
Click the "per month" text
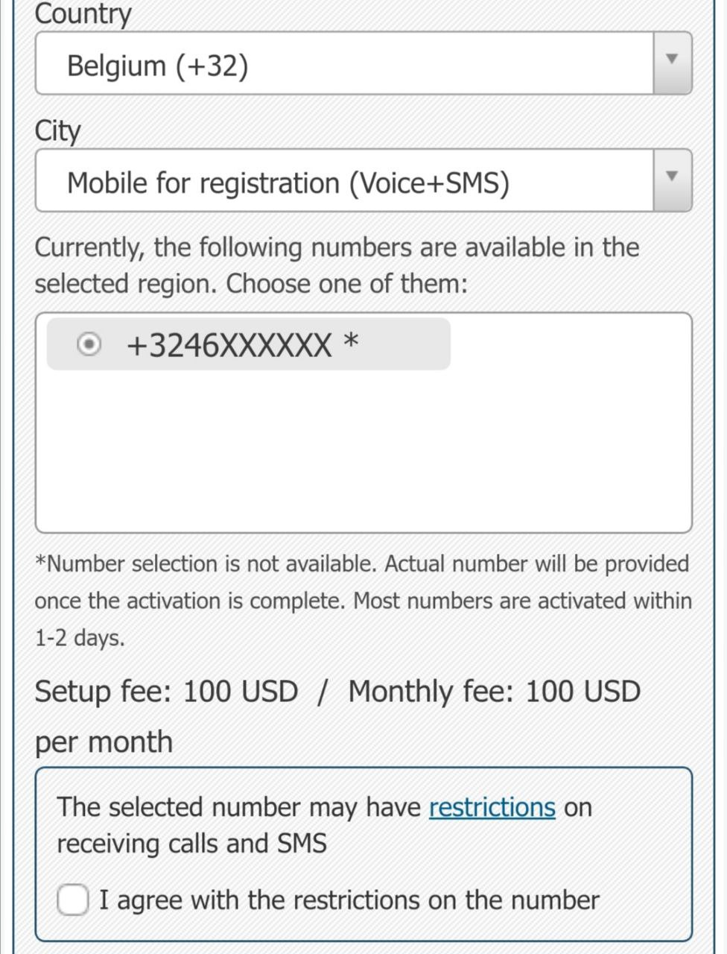coord(104,742)
